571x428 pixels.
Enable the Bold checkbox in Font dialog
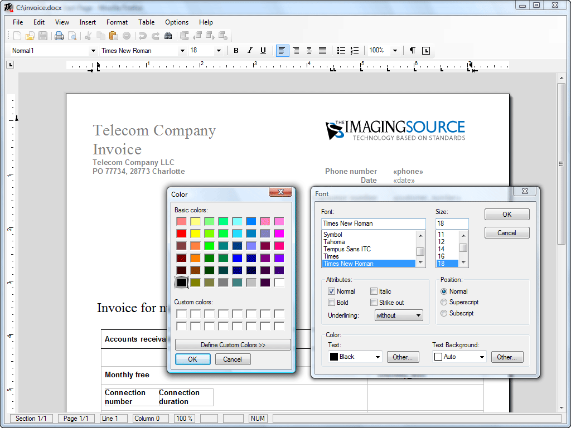coord(331,303)
